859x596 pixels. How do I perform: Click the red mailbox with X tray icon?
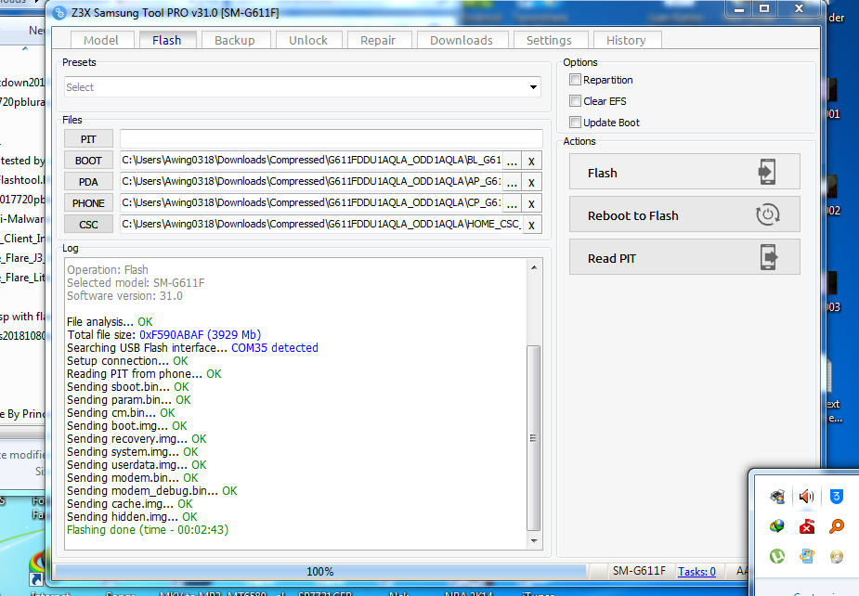click(806, 526)
